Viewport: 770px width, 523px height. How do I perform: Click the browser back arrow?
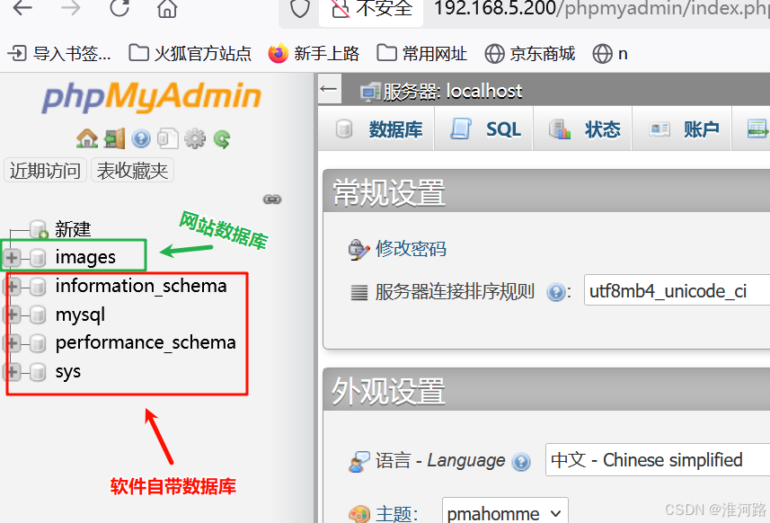(22, 8)
